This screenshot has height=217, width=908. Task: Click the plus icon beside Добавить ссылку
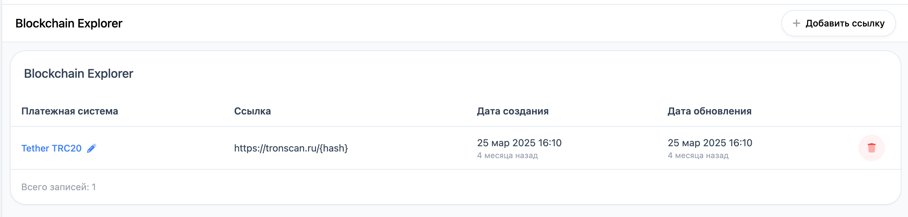(x=796, y=23)
